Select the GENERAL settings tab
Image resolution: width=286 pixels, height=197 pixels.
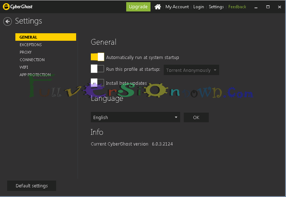point(46,37)
